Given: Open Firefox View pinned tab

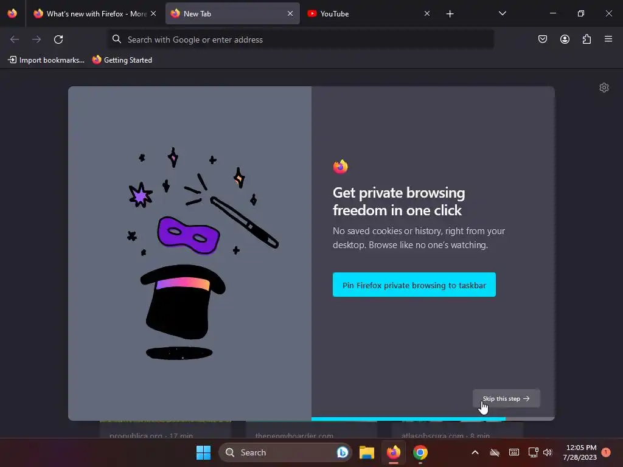Looking at the screenshot, I should tap(12, 13).
